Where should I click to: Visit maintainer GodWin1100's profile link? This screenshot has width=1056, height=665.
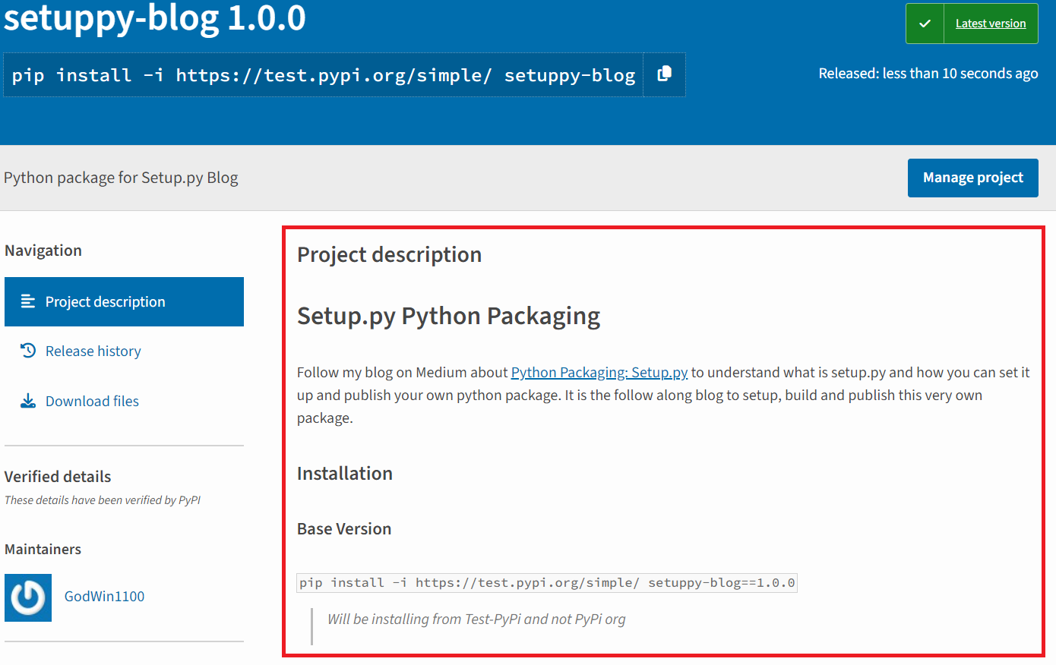point(104,597)
